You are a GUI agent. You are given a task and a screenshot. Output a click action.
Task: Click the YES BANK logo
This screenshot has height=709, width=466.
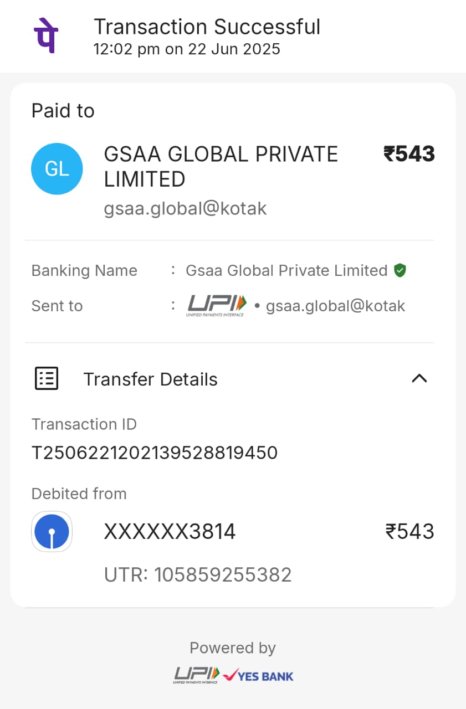259,676
